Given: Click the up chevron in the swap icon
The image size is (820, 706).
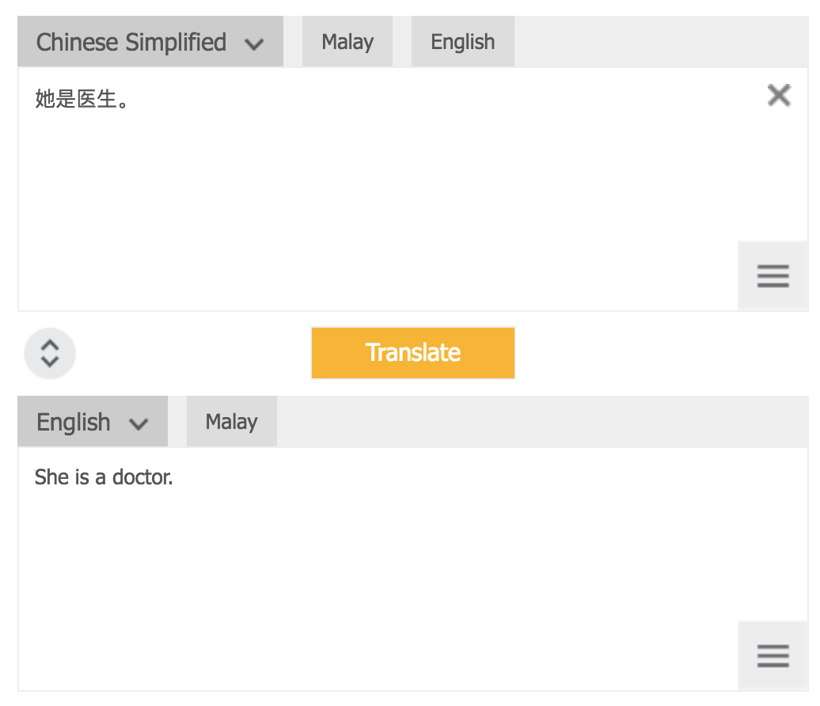Looking at the screenshot, I should coord(50,345).
